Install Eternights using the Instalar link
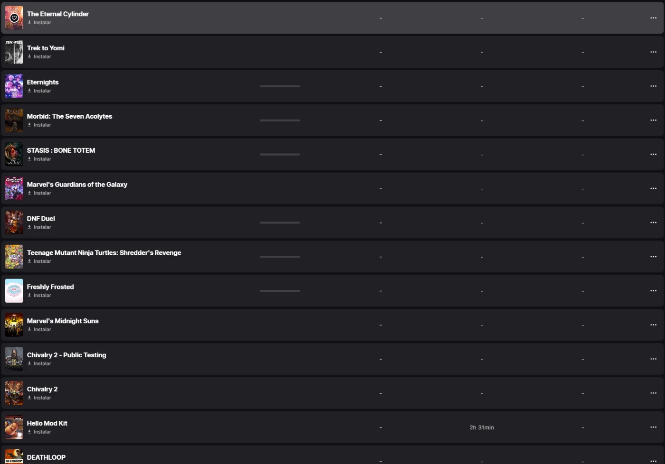 click(42, 91)
